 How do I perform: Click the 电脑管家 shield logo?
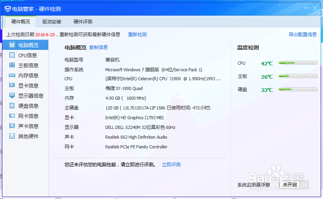8,9
